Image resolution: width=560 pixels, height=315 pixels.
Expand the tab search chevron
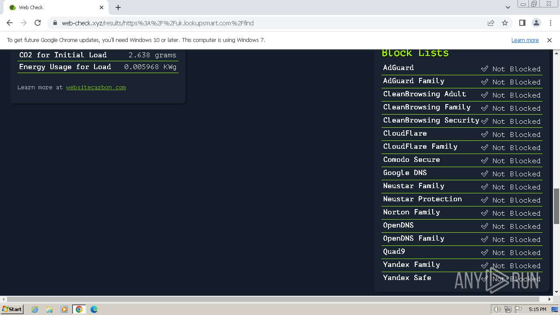pos(507,7)
